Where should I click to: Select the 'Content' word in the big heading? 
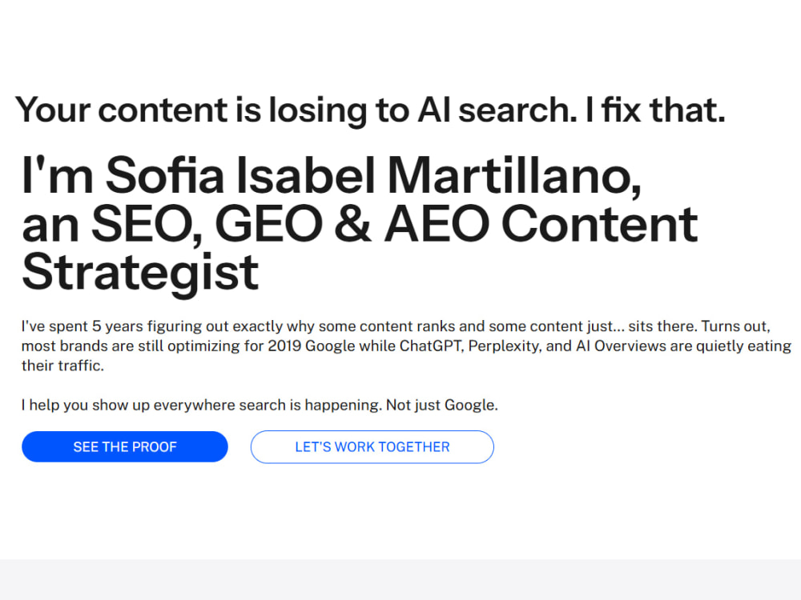[600, 224]
